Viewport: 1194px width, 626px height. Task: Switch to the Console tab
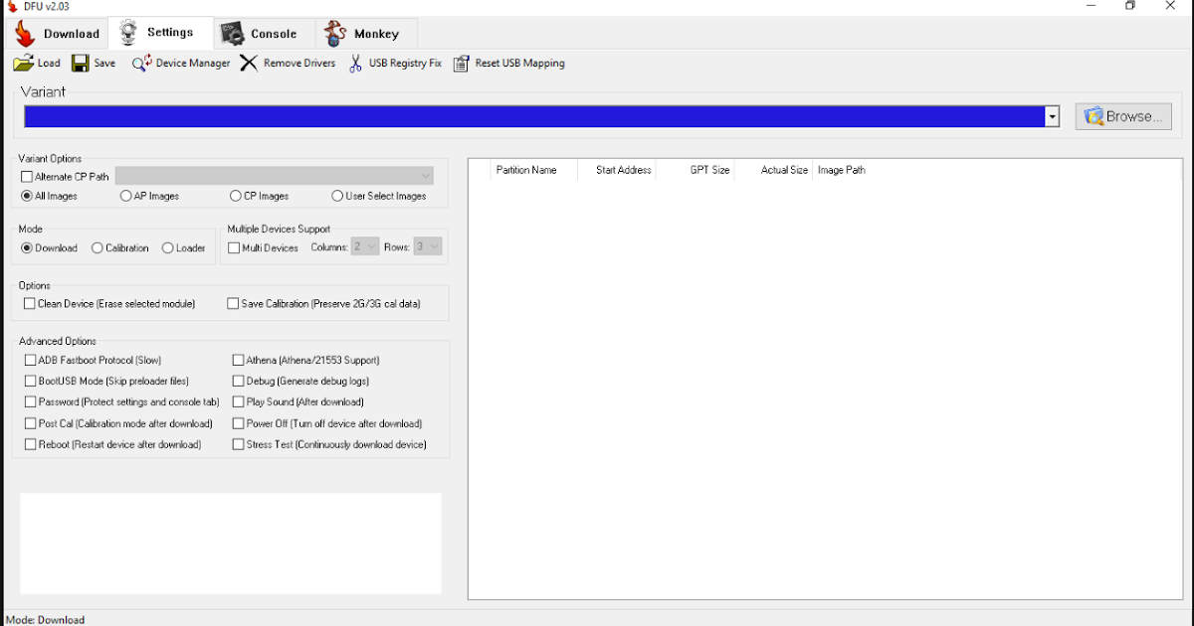pos(262,33)
